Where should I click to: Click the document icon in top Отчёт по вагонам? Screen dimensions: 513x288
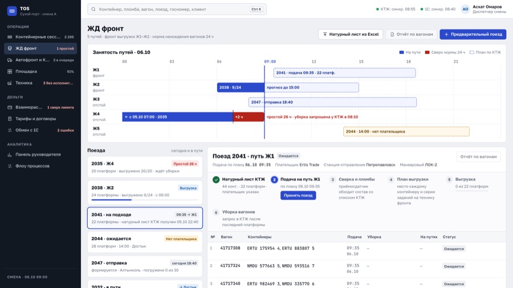click(x=392, y=34)
